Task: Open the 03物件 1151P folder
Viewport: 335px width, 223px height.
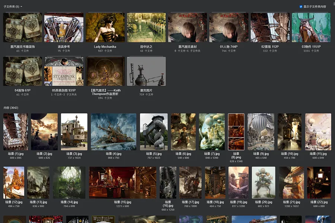Action: pyautogui.click(x=311, y=28)
